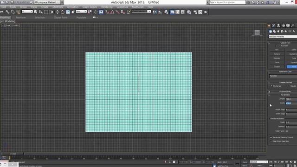The width and height of the screenshot is (297, 167).
Task: Switch to Cameras creation category
Action: [282, 31]
